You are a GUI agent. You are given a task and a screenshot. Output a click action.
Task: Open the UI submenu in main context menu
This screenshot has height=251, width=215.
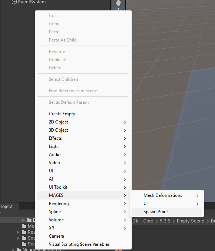tap(83, 171)
